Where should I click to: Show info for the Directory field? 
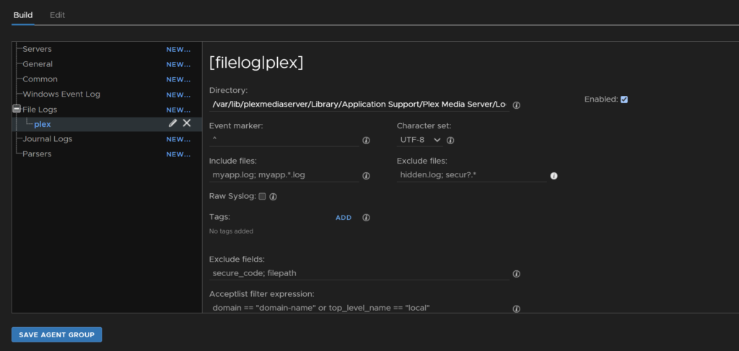coord(516,105)
